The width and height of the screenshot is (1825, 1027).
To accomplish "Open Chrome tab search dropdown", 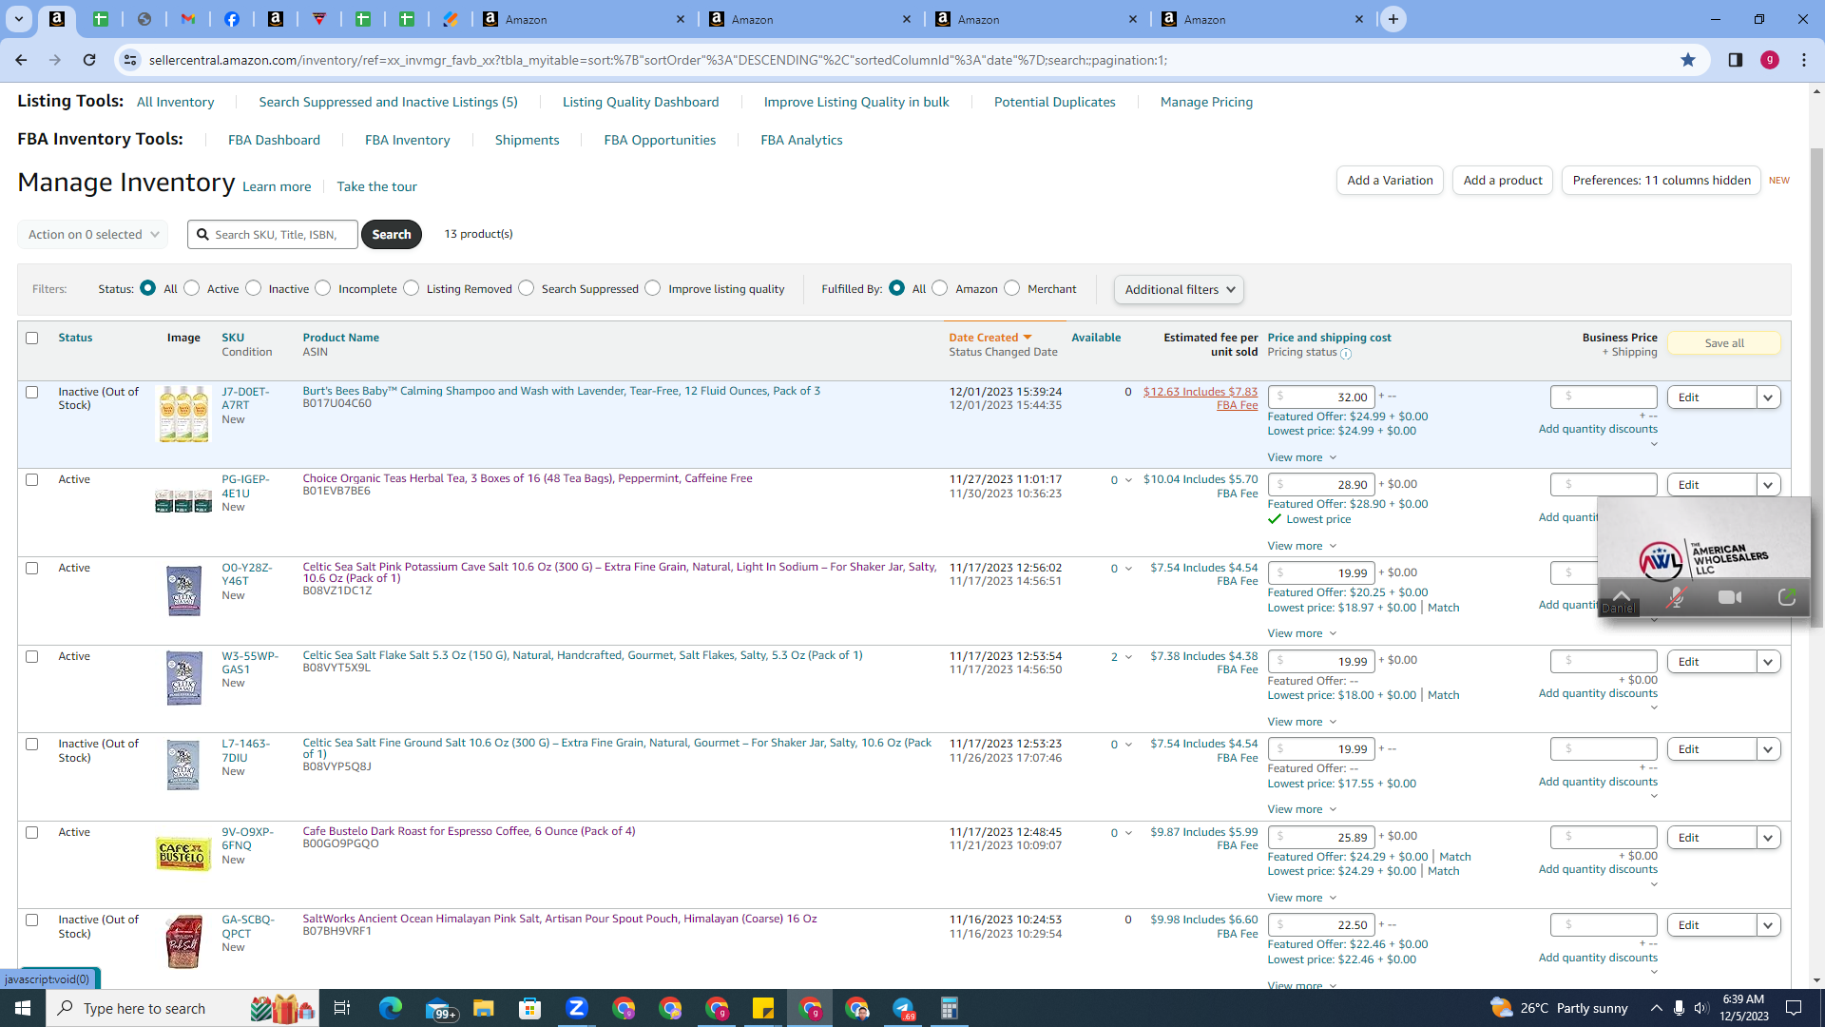I will pyautogui.click(x=18, y=19).
